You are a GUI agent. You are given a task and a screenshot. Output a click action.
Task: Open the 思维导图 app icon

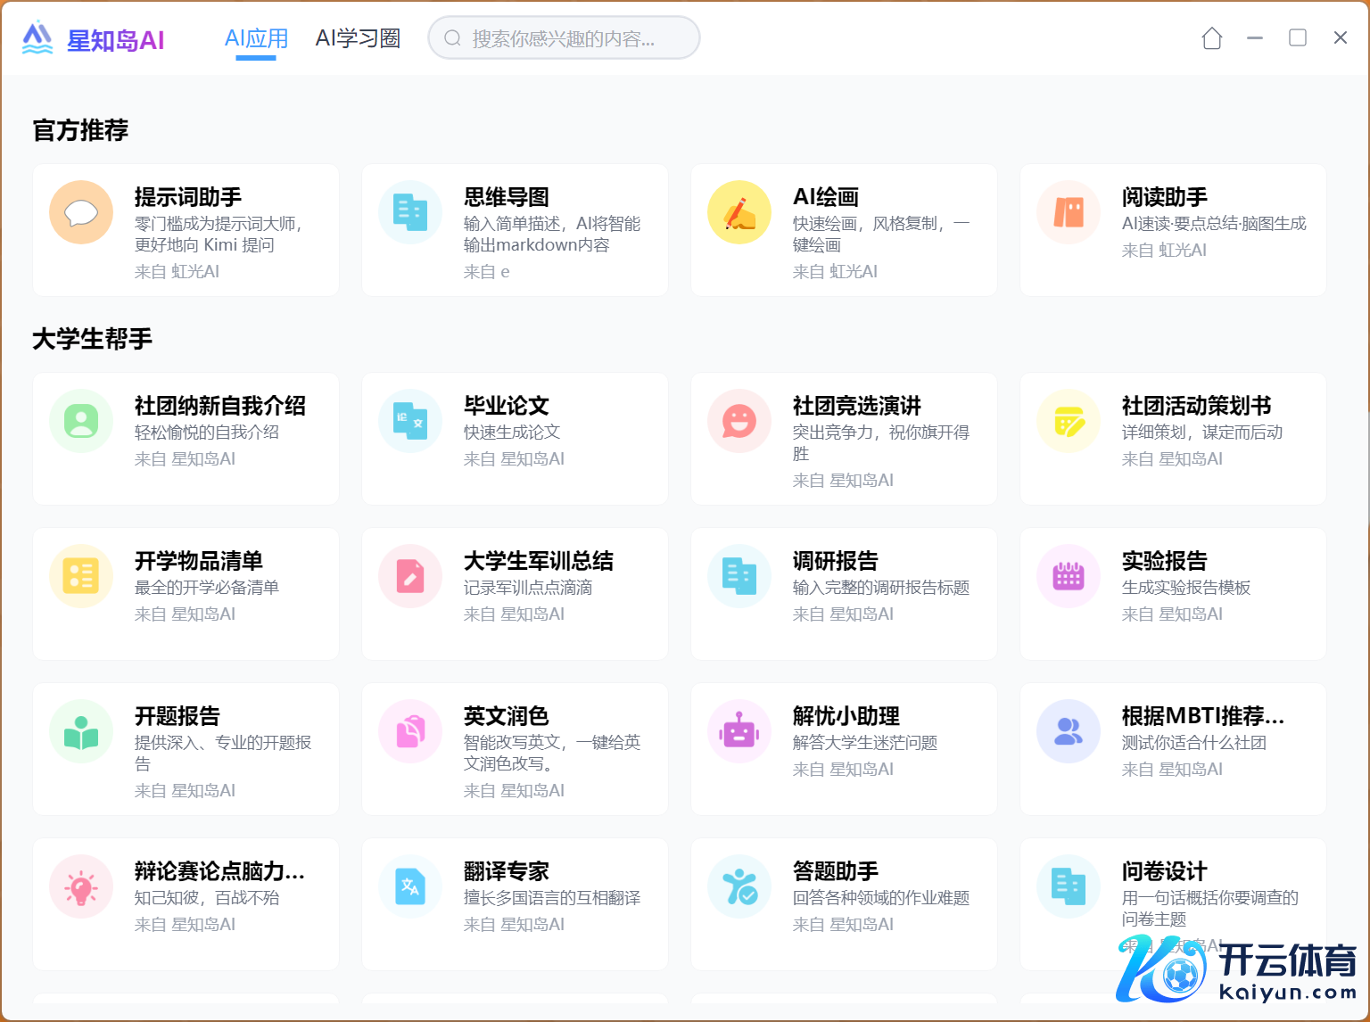[410, 213]
